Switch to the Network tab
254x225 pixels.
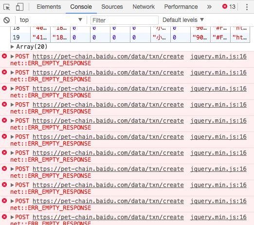[144, 7]
